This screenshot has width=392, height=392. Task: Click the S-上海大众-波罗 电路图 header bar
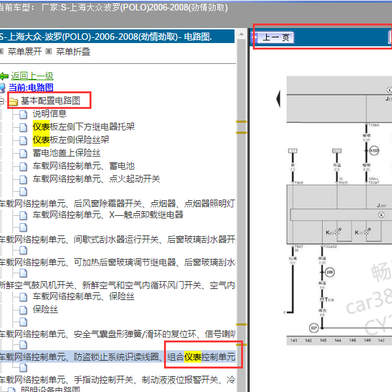[x=117, y=37]
